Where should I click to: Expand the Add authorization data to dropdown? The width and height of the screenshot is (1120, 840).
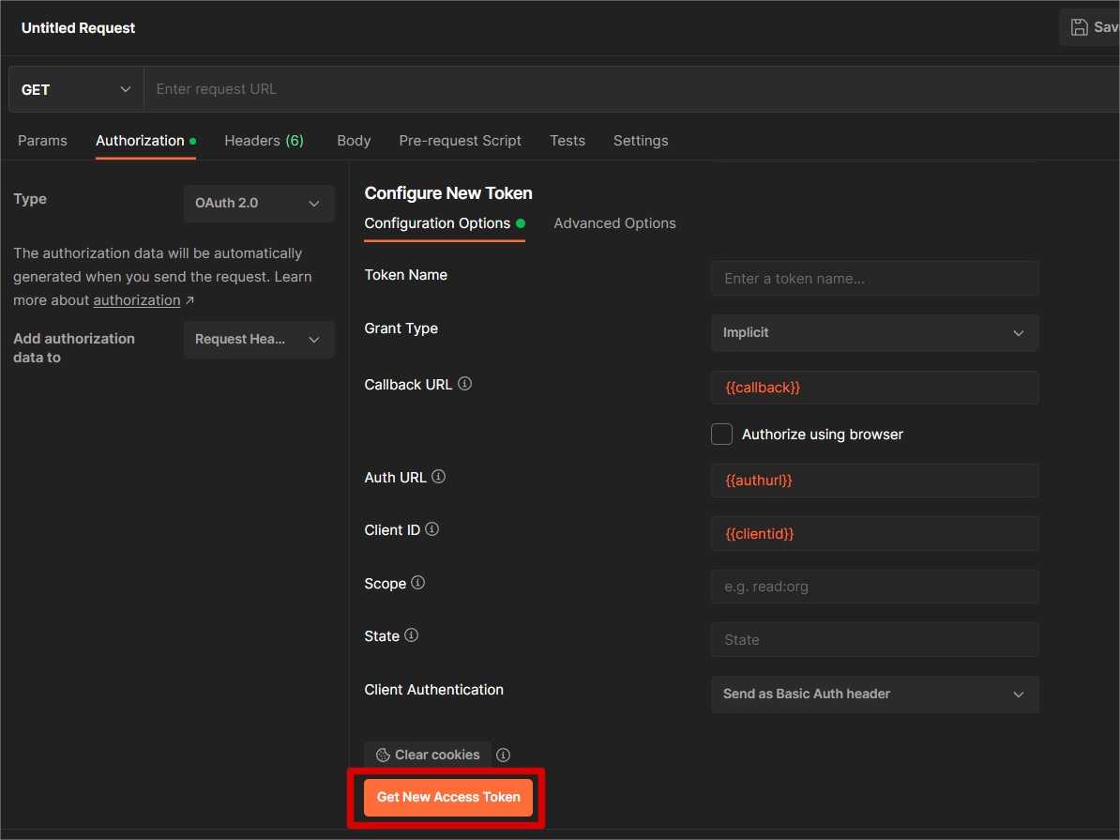click(259, 340)
